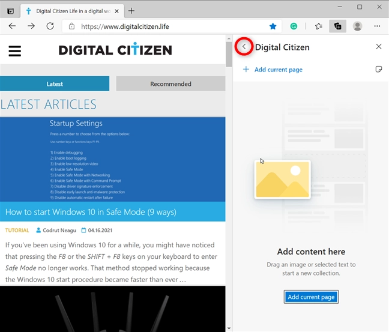
Task: Click the scrollbar up arrow
Action: click(229, 38)
